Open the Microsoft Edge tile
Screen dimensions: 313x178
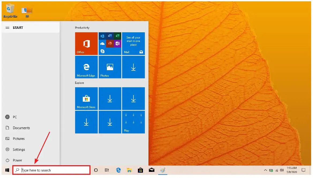tap(86, 67)
